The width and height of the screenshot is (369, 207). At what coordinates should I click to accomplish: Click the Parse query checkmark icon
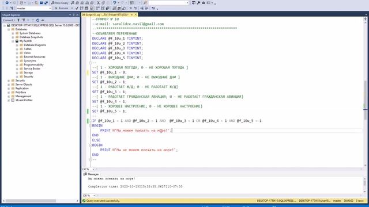coord(77,8)
